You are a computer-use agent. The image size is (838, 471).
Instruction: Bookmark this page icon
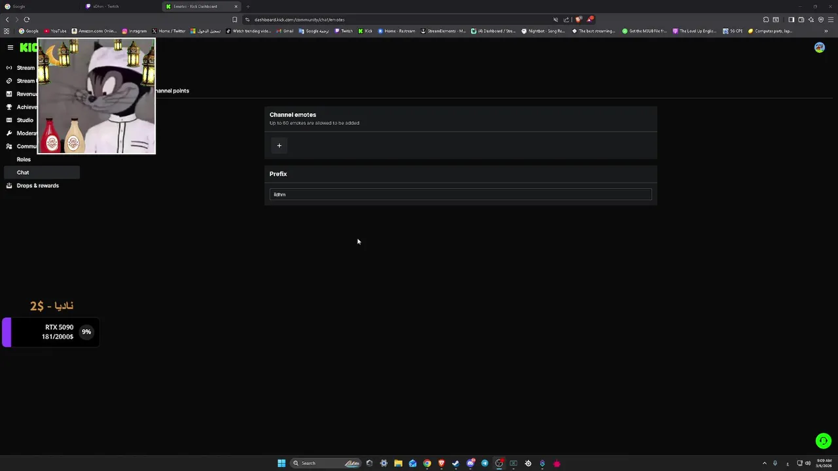(234, 20)
